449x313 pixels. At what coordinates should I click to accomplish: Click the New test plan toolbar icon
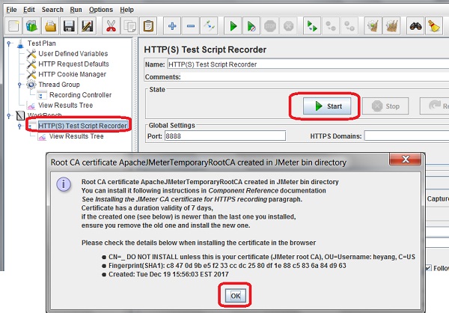point(13,26)
